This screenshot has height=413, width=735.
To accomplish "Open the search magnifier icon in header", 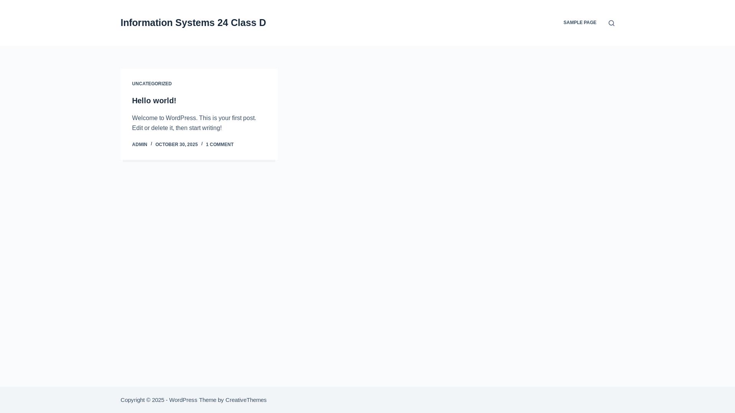I will (611, 23).
